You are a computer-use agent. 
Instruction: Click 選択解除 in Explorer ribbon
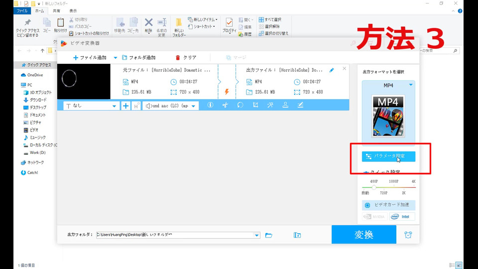click(269, 26)
